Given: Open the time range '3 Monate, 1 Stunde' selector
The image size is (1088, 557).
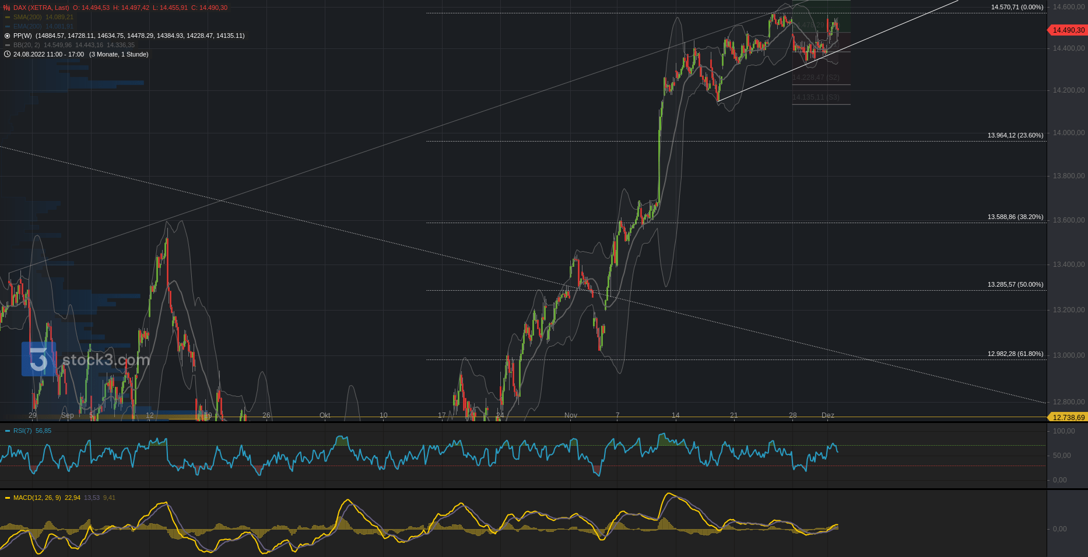Looking at the screenshot, I should 119,54.
